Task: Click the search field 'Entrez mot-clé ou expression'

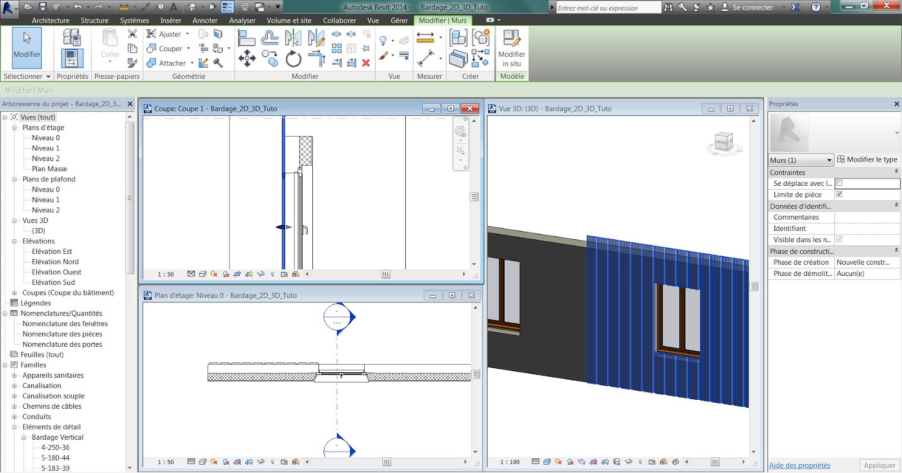Action: click(608, 8)
